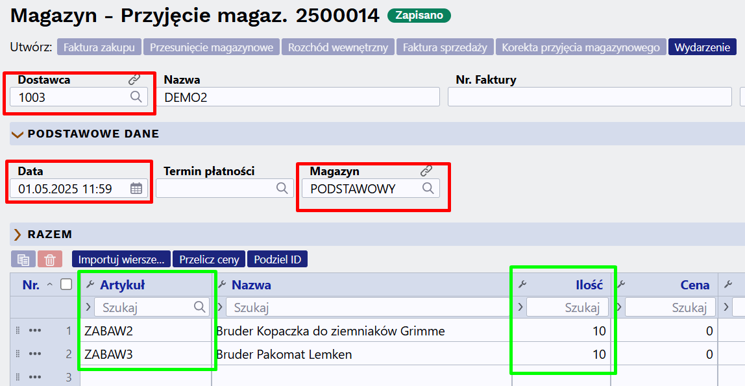Tick the select-all rows checkbox

66,284
